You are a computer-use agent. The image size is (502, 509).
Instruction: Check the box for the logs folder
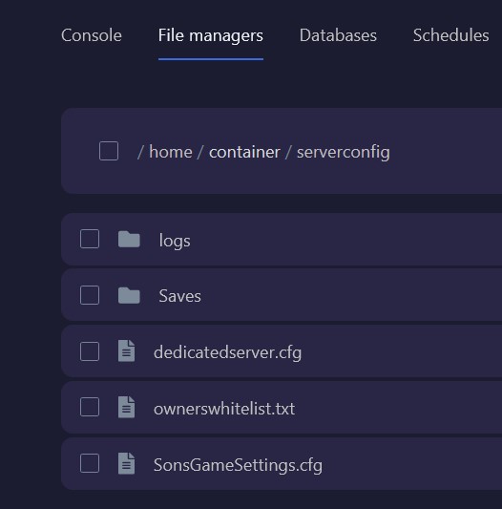(x=90, y=239)
